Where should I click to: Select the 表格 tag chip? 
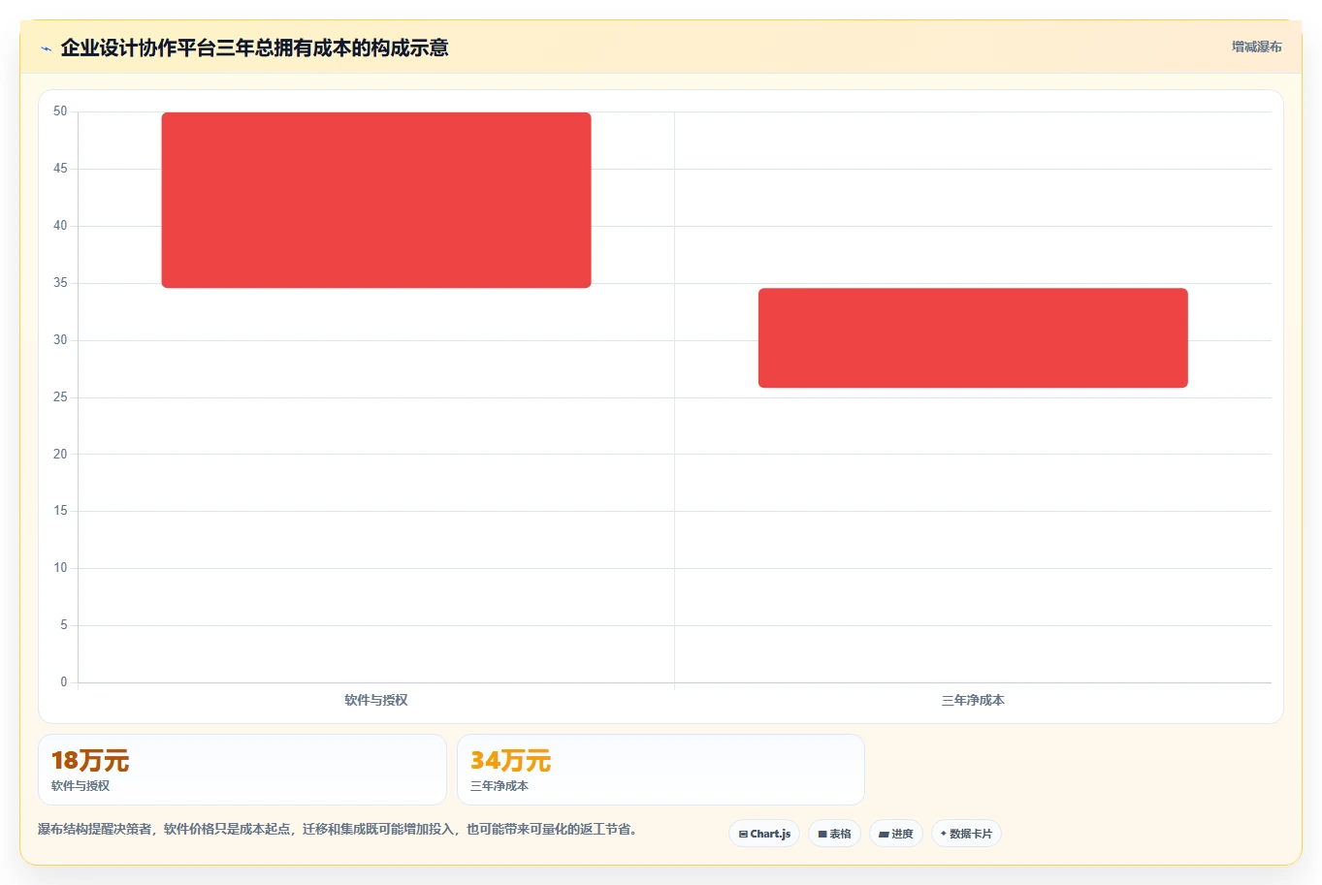click(x=834, y=834)
